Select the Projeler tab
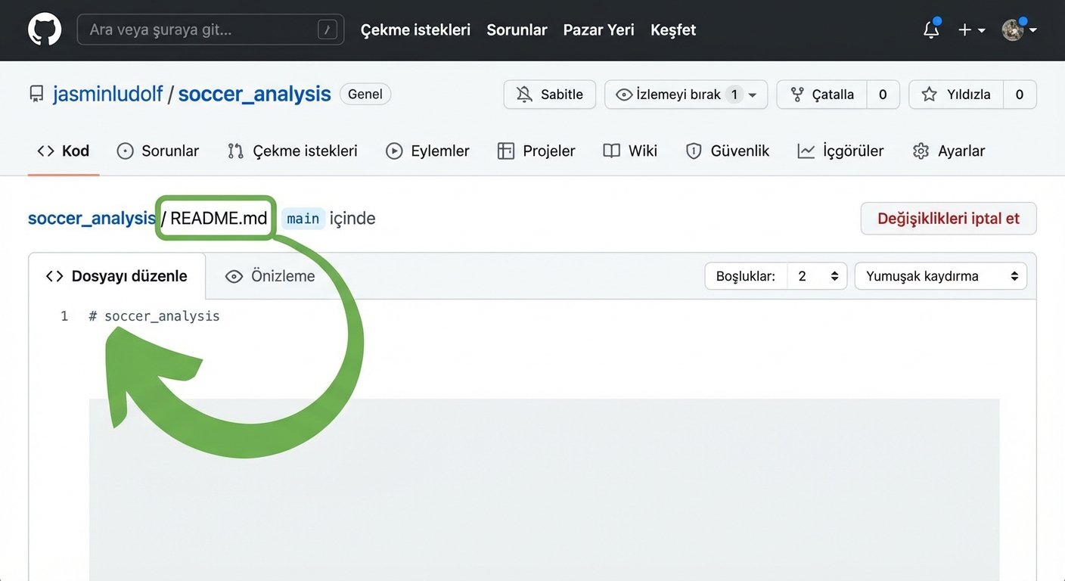 point(536,151)
